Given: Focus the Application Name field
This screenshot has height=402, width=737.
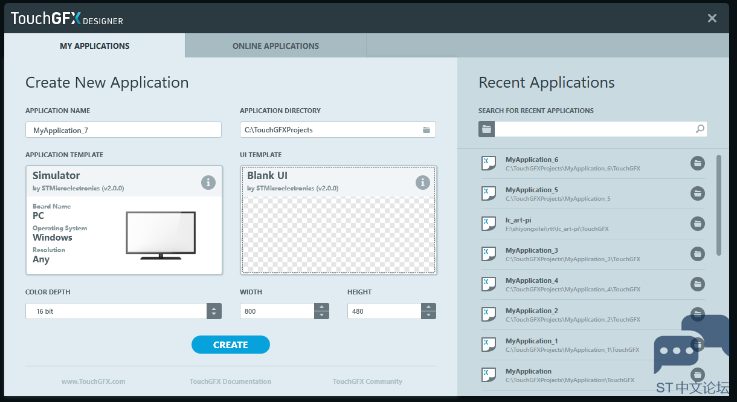Looking at the screenshot, I should tap(123, 130).
